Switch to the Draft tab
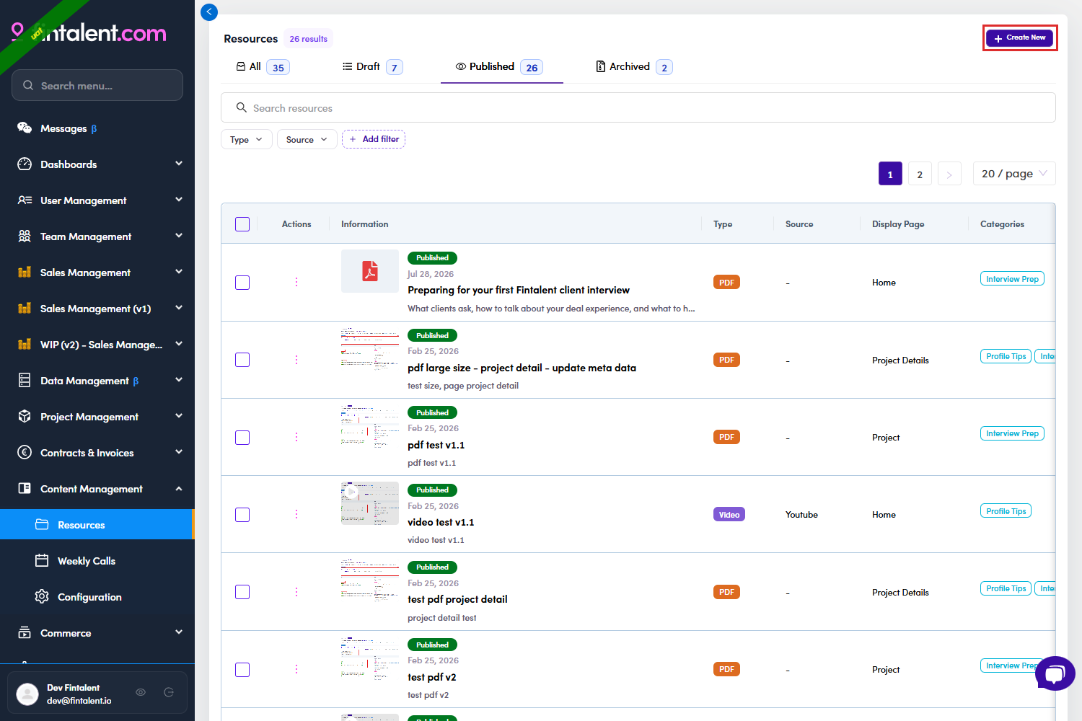Viewport: 1082px width, 721px height. 372,67
